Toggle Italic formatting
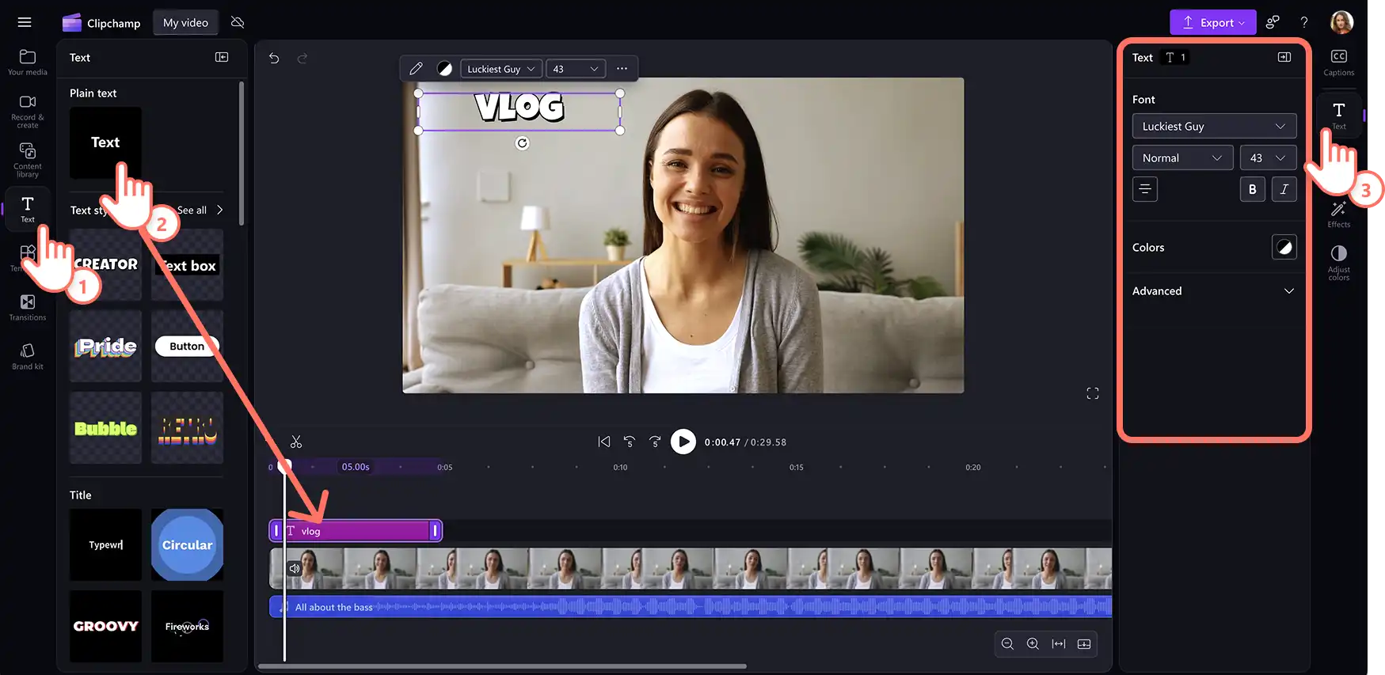Image resolution: width=1385 pixels, height=675 pixels. coord(1284,189)
